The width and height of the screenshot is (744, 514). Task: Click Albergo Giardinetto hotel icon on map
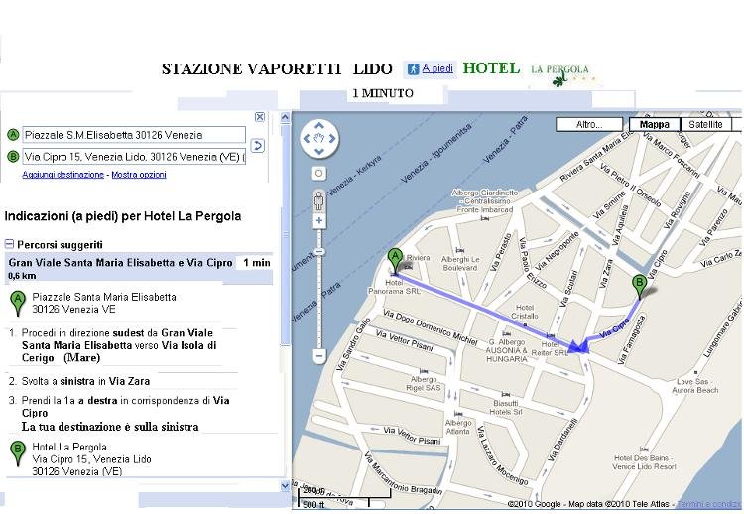pos(484,218)
